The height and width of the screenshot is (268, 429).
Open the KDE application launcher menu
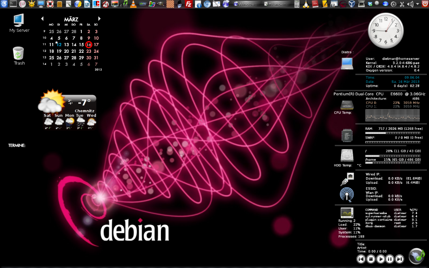(x=4, y=4)
